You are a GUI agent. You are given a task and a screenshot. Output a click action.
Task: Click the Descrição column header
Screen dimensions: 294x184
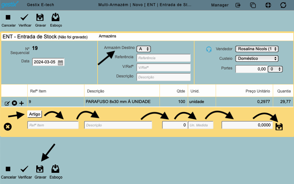pyautogui.click(x=96, y=91)
